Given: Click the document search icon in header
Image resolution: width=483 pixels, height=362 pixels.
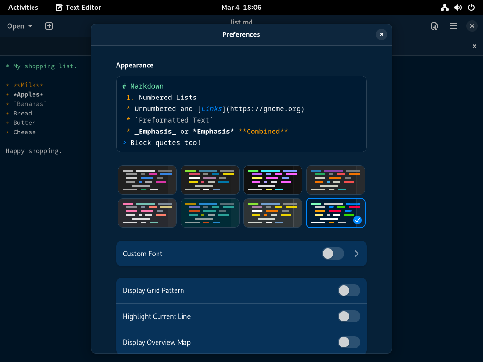Looking at the screenshot, I should coord(434,26).
